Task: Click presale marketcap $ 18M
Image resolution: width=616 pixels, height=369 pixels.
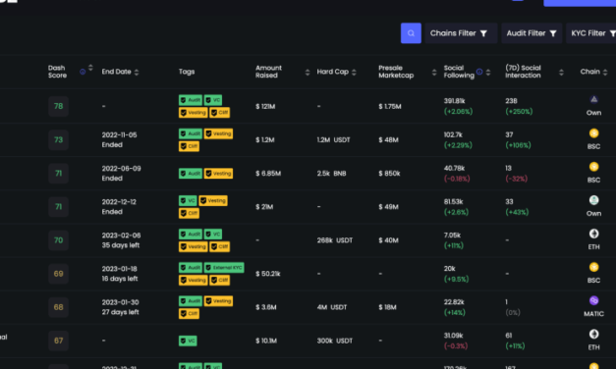Action: coord(387,307)
